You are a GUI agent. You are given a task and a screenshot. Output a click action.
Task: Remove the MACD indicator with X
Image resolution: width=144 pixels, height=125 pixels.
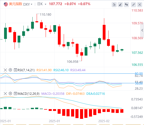[5, 93]
